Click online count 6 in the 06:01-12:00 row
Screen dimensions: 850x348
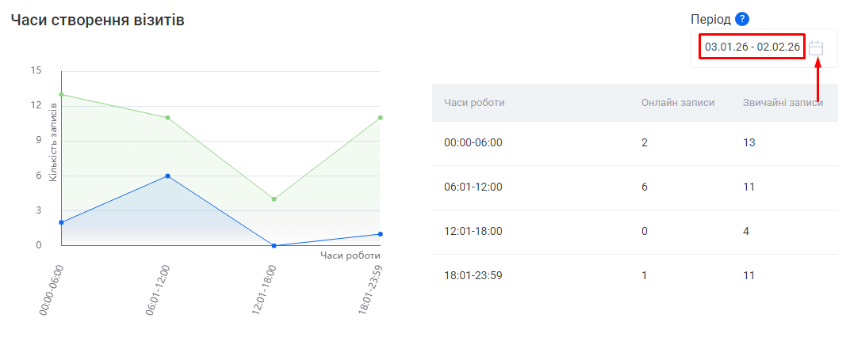[645, 187]
